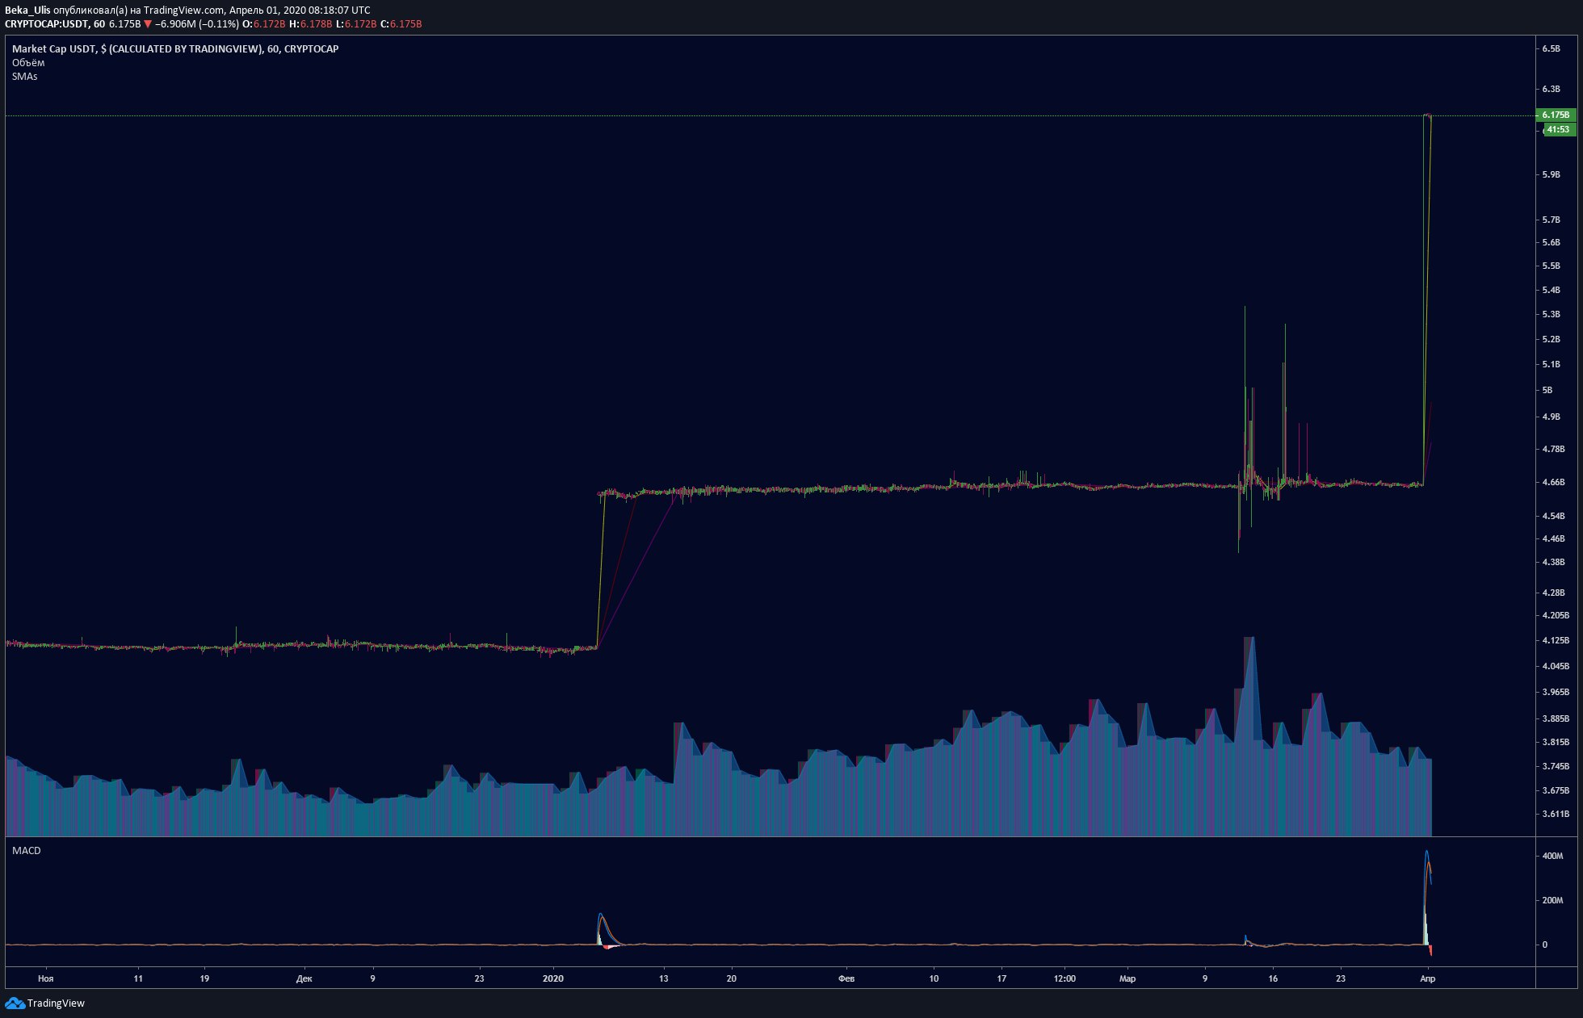Click the 200M MACD axis label
Image resolution: width=1583 pixels, height=1018 pixels.
tap(1552, 901)
